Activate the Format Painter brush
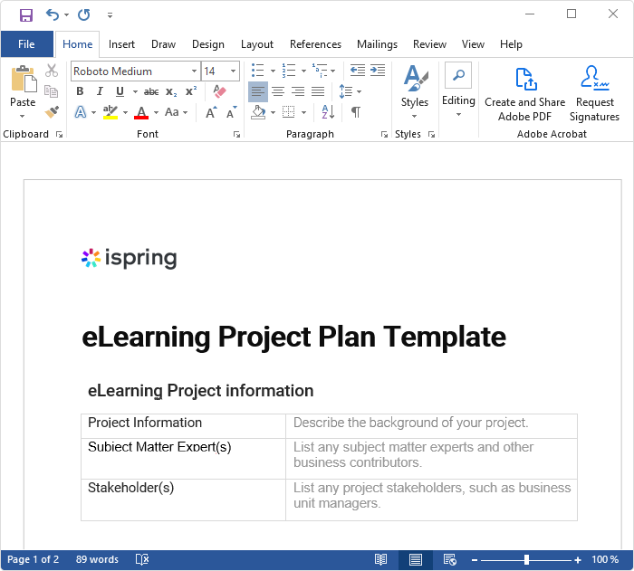Image resolution: width=634 pixels, height=571 pixels. [x=52, y=112]
